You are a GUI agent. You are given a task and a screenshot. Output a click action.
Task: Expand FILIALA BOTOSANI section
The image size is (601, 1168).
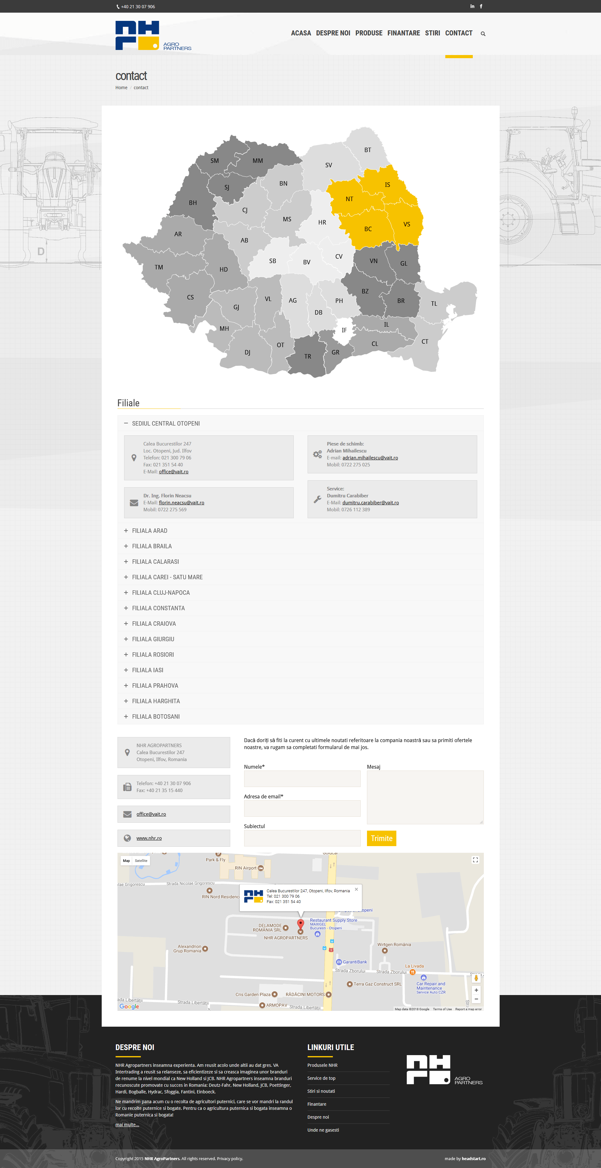coord(300,716)
